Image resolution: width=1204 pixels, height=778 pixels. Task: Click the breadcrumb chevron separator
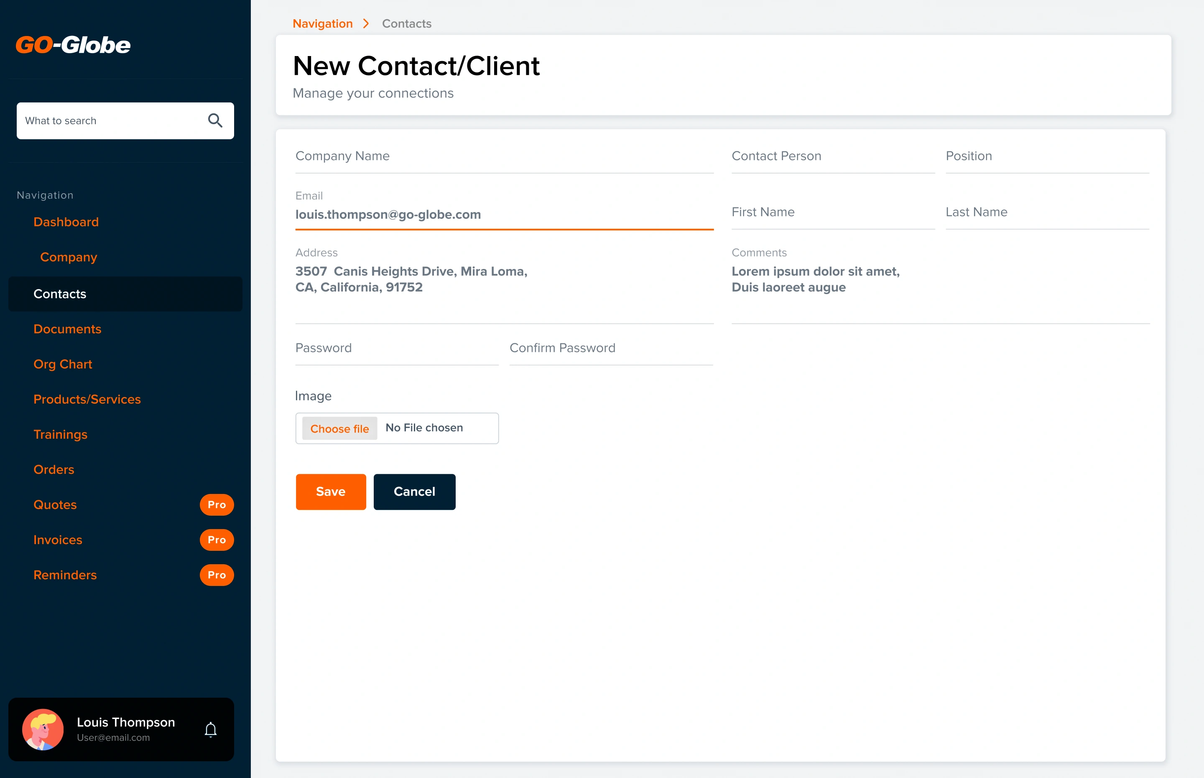(x=366, y=23)
